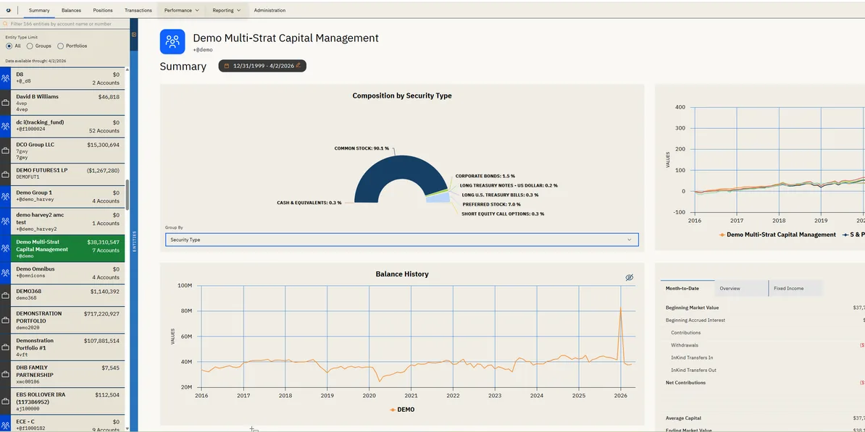Toggle the DEMO series in Balance History legend
Screen dimensions: 865x432
pyautogui.click(x=402, y=410)
